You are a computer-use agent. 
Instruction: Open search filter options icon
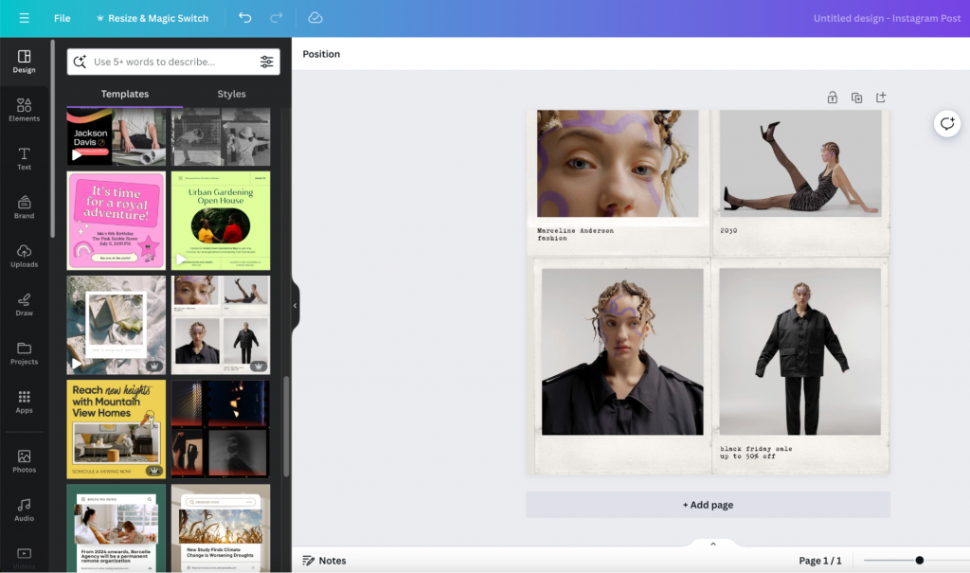point(267,62)
